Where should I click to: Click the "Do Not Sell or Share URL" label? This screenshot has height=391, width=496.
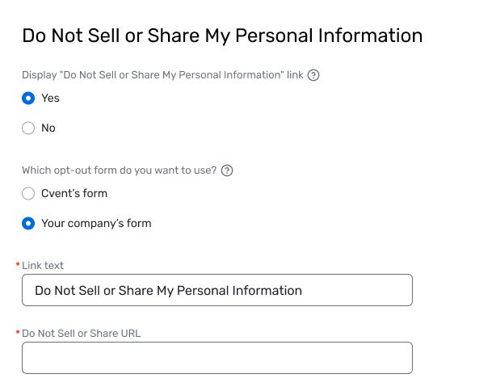click(x=82, y=334)
